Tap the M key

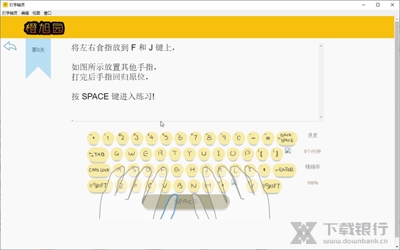pos(209,185)
